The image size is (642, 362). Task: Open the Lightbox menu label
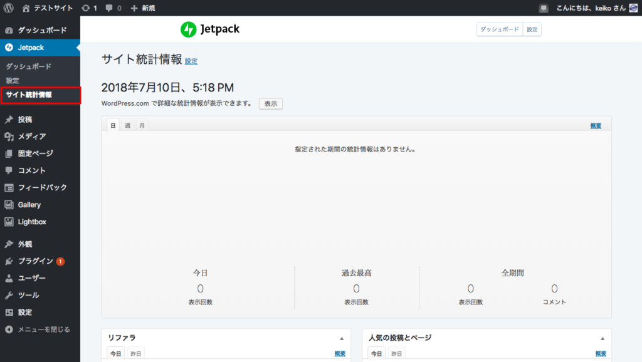click(32, 222)
